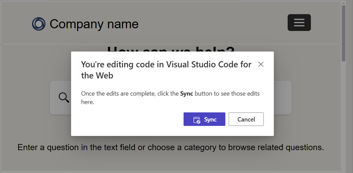The width and height of the screenshot is (353, 173).
Task: Click the dimmed page area below the instruction text
Action: (x=170, y=163)
